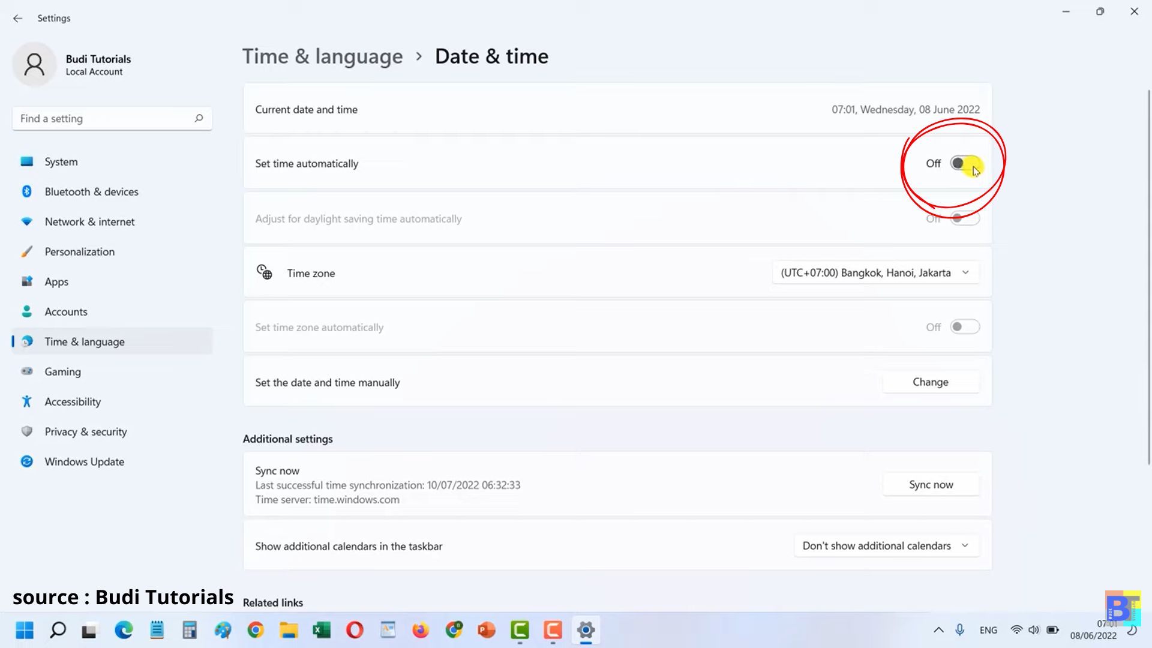Toggle Set time automatically switch
Viewport: 1152px width, 648px height.
965,163
